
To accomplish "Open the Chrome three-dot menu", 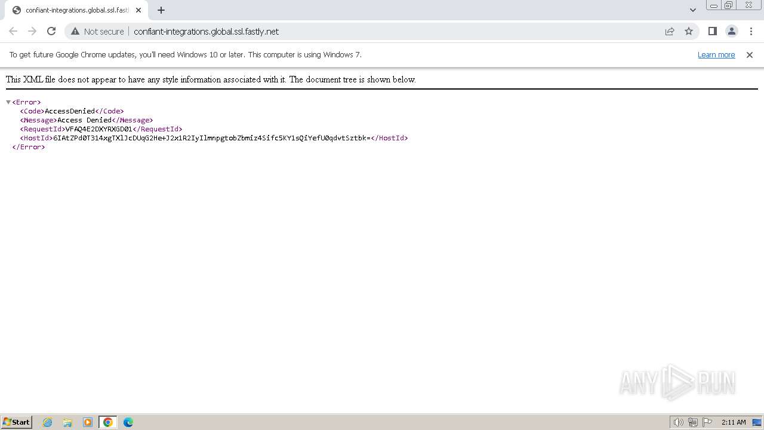I will [x=750, y=31].
